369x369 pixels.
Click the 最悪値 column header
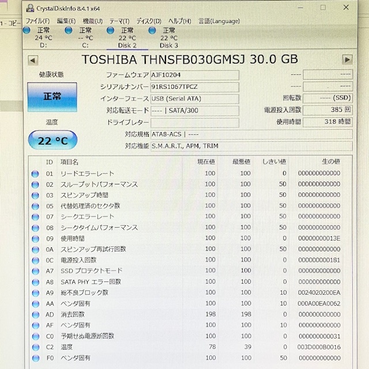pos(241,161)
